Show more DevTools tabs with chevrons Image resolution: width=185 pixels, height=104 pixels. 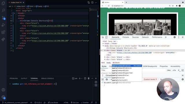coord(166,37)
